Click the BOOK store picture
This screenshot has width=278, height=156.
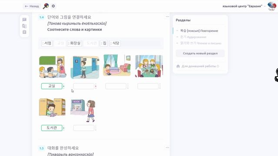[83, 110]
